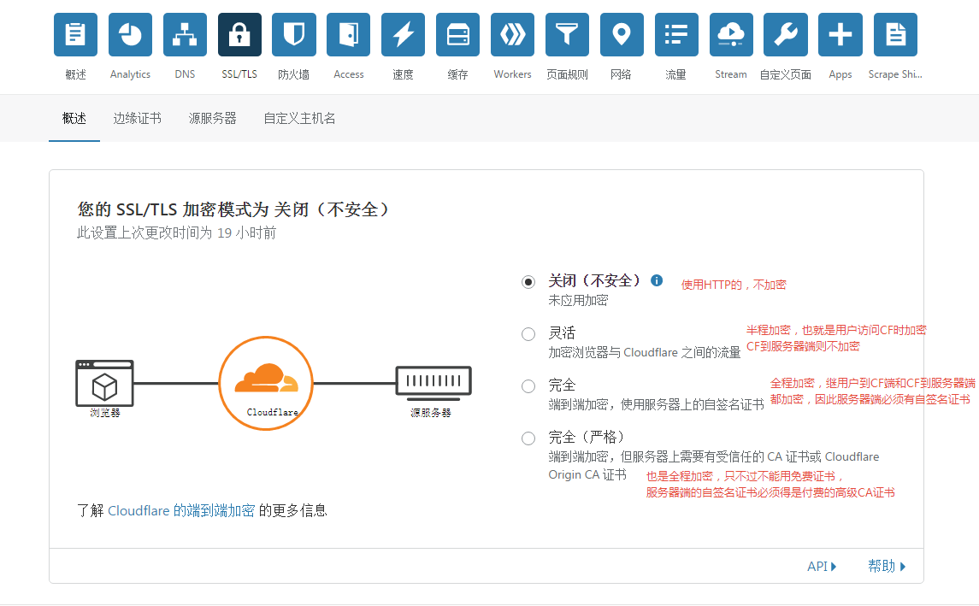
Task: Open the Cloudflare 的端到端加密 link
Action: click(181, 510)
